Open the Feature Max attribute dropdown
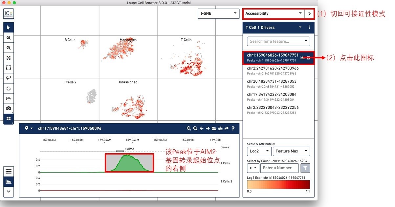The width and height of the screenshot is (395, 207). tap(291, 151)
